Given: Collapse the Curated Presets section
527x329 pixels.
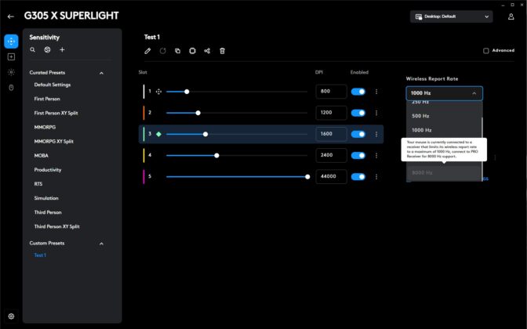Looking at the screenshot, I should [101, 73].
